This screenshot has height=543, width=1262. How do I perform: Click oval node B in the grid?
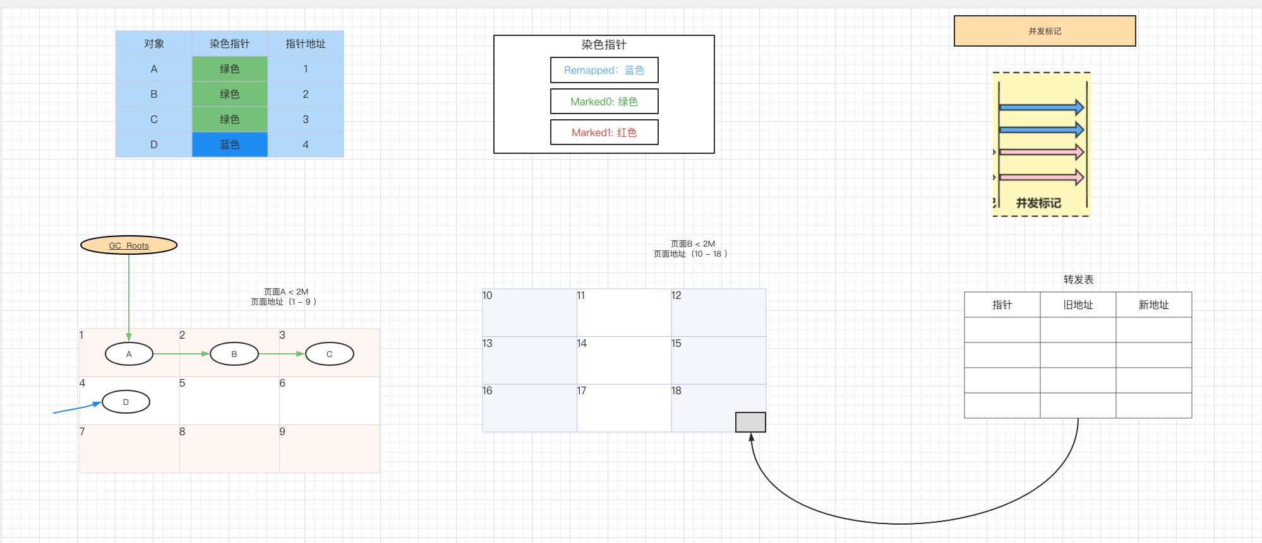coord(234,354)
